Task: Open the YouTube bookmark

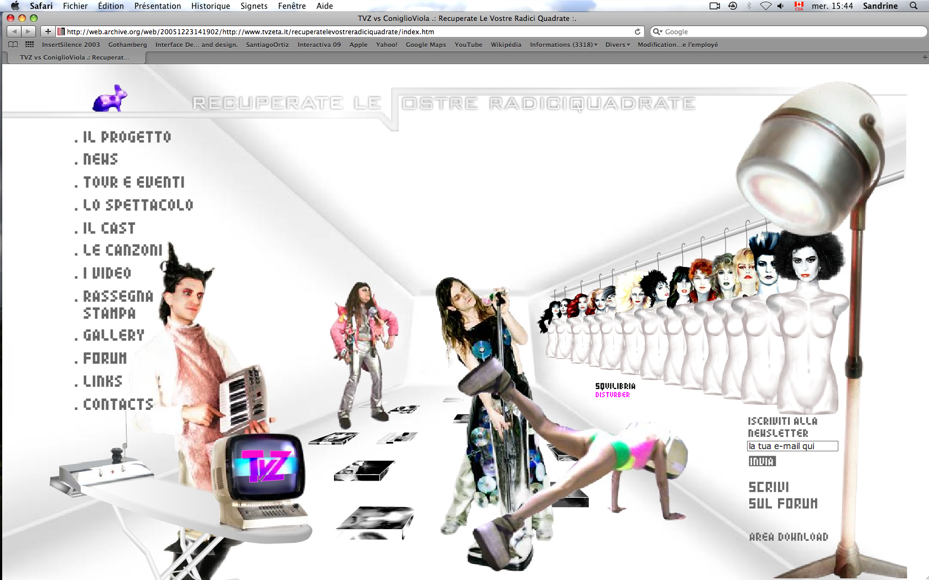Action: pyautogui.click(x=468, y=45)
